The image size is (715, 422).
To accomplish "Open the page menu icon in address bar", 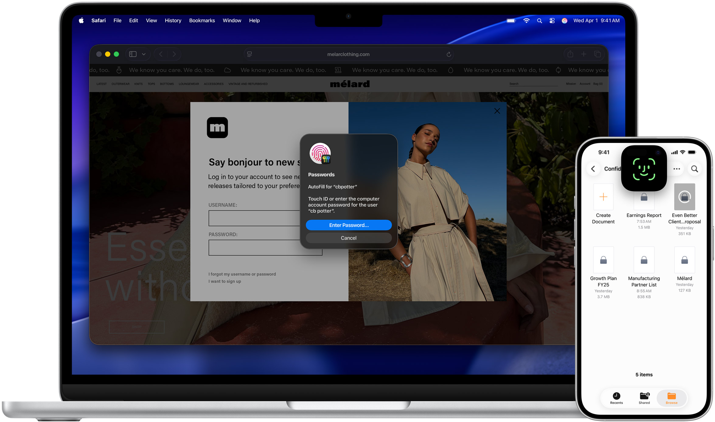I will click(249, 54).
